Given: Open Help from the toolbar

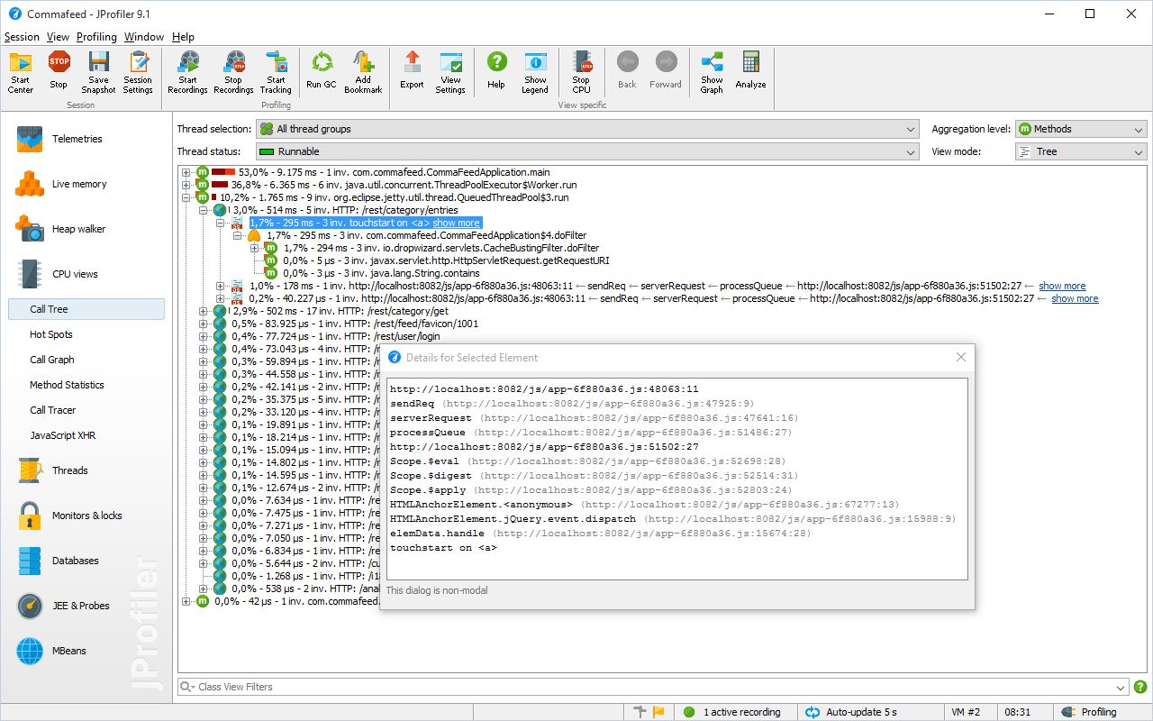Looking at the screenshot, I should coord(496,72).
